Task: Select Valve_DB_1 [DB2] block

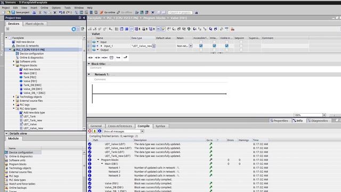Action: tap(34, 93)
